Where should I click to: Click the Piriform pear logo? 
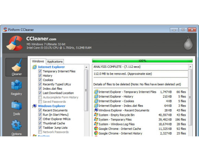pyautogui.click(x=188, y=43)
